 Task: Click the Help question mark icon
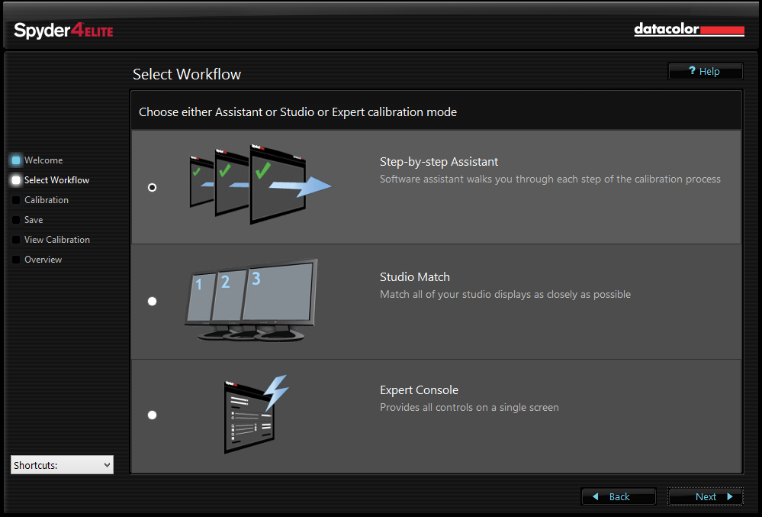[x=692, y=71]
